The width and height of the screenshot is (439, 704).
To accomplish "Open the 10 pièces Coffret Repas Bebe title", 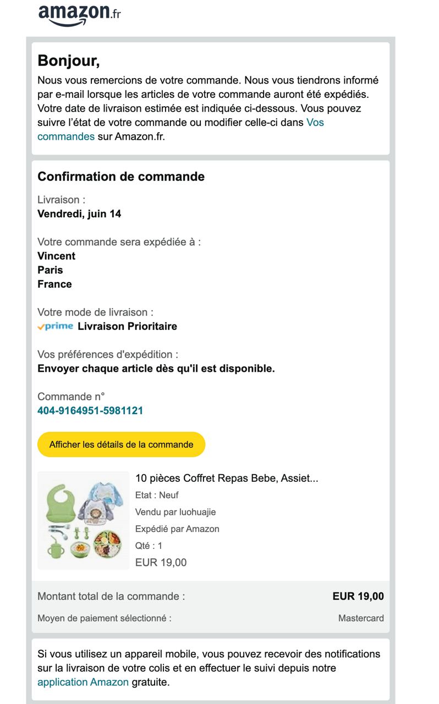I will pyautogui.click(x=226, y=478).
